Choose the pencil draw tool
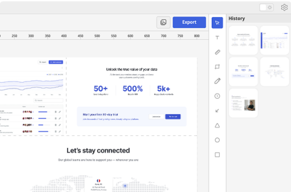291x192 pixels. point(217,81)
